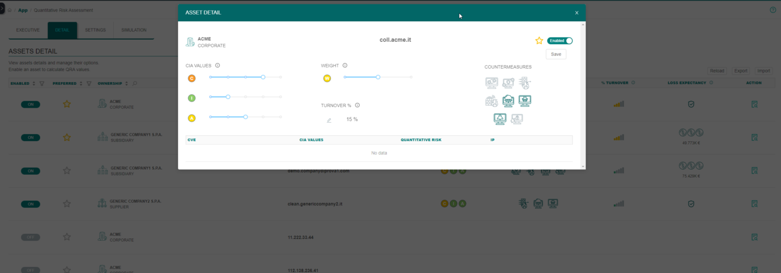Open action detail icon for clean.genericcompany2.it row
The height and width of the screenshot is (273, 781).
[x=754, y=204]
